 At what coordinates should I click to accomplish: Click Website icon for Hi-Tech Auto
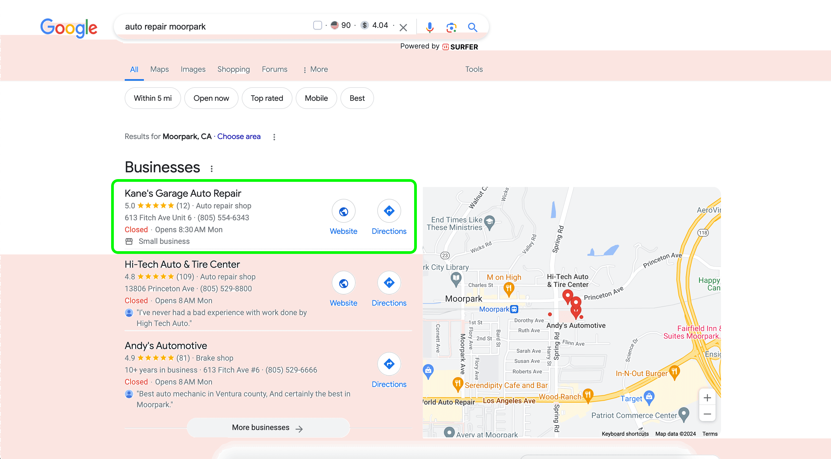[344, 283]
